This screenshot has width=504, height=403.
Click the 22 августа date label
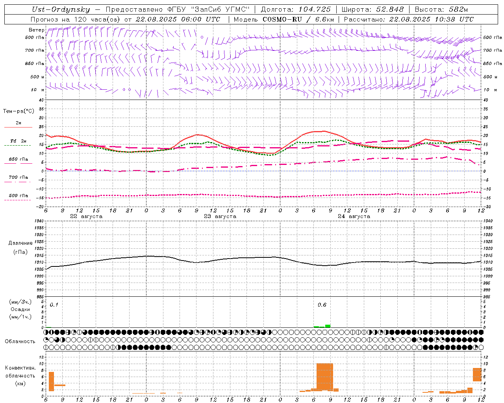(x=86, y=216)
